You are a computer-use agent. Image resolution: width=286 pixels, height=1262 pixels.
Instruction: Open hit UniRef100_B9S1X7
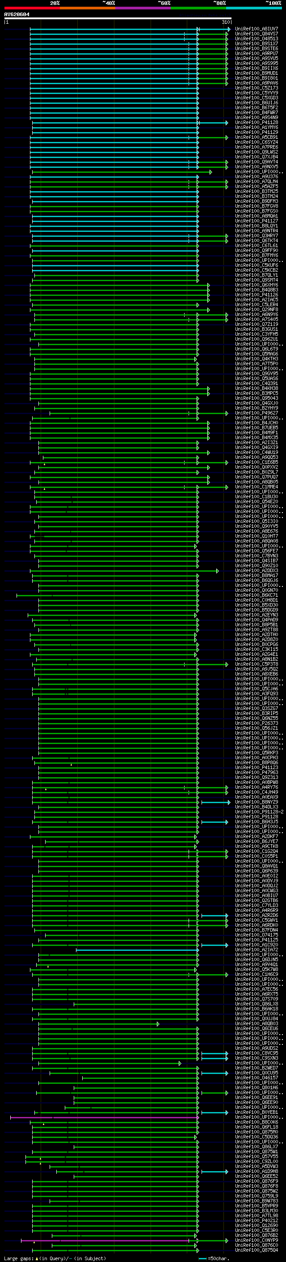256,43
